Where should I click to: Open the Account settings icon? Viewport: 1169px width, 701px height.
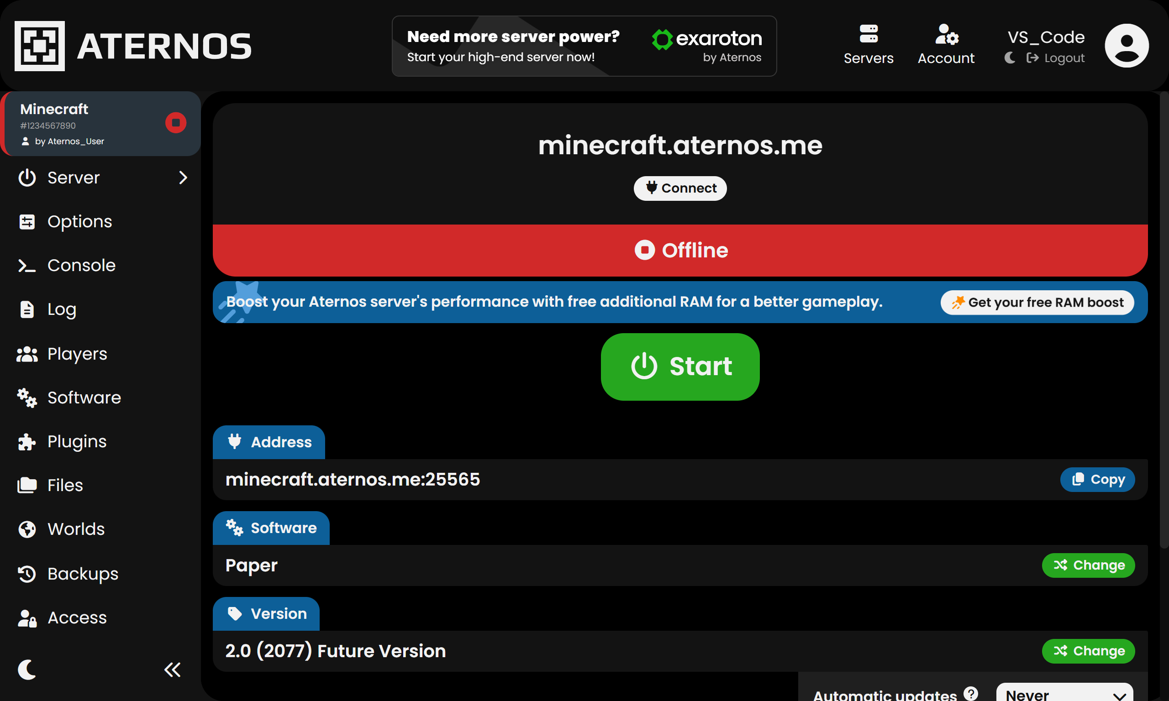946,34
